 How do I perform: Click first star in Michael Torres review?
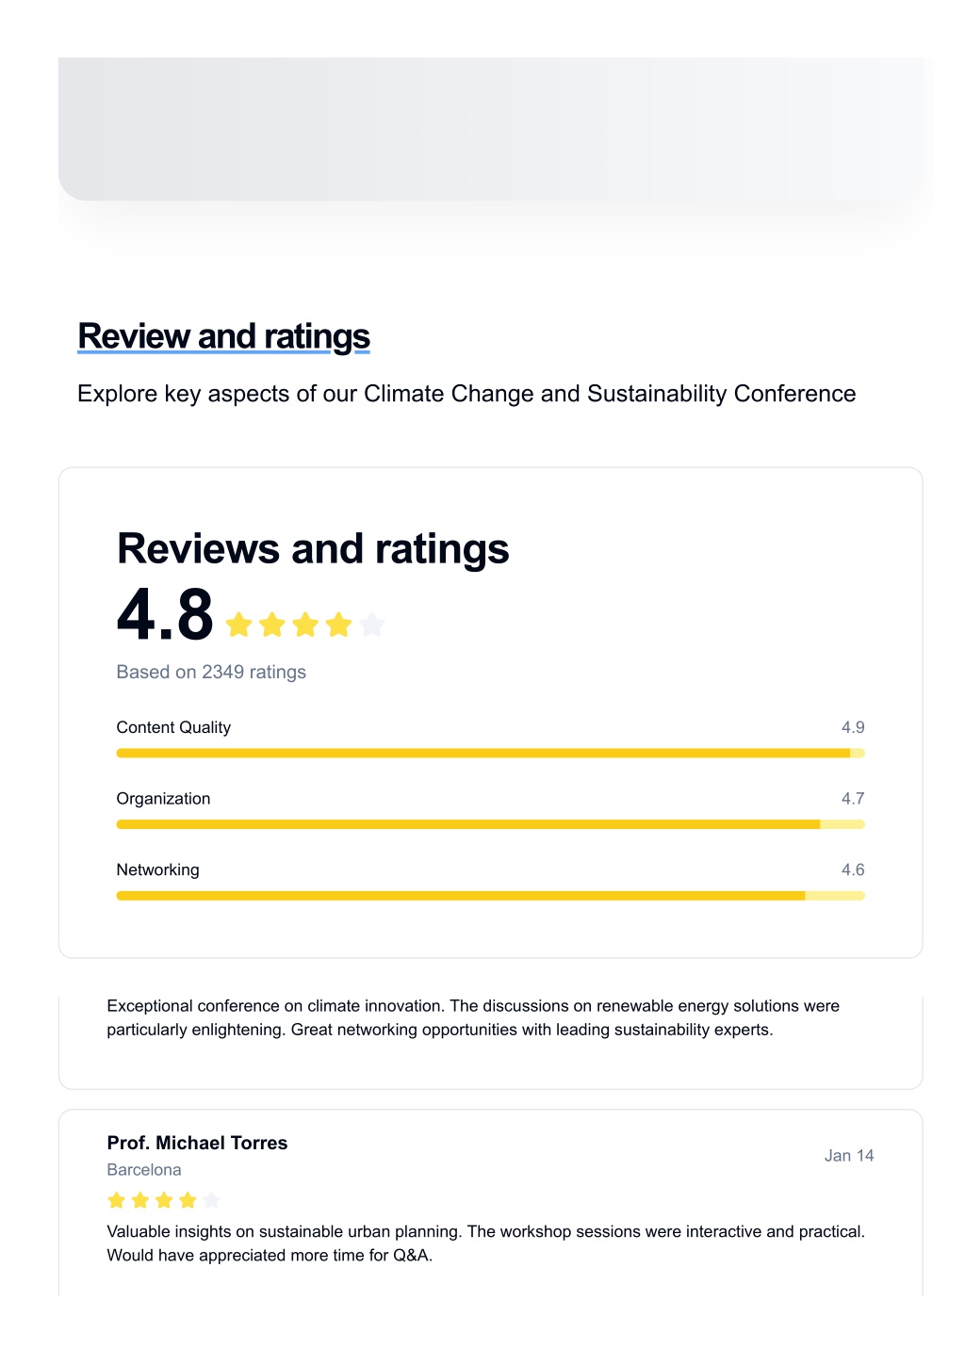coord(117,1200)
